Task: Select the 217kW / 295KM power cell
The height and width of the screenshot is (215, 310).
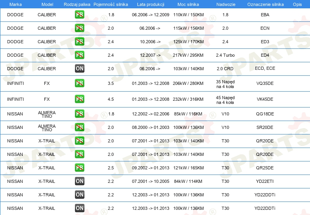Action: 188,55
